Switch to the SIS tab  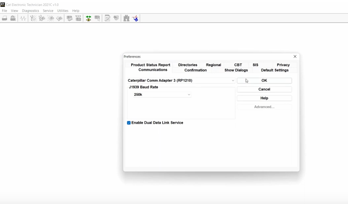[256, 65]
